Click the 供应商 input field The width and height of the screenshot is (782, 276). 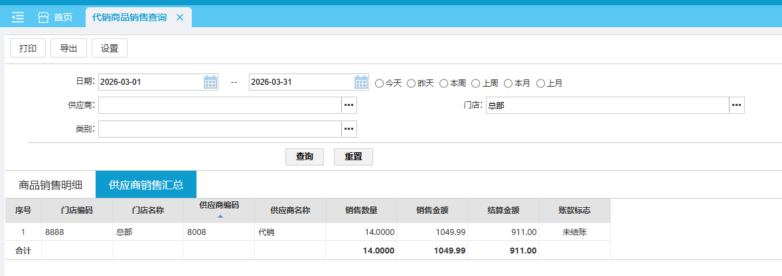[219, 105]
